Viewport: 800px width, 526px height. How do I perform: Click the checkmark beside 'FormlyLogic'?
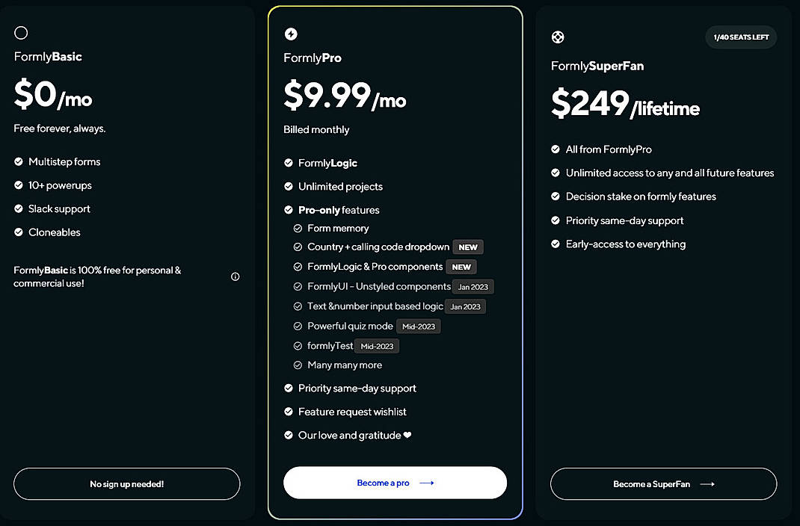point(289,162)
